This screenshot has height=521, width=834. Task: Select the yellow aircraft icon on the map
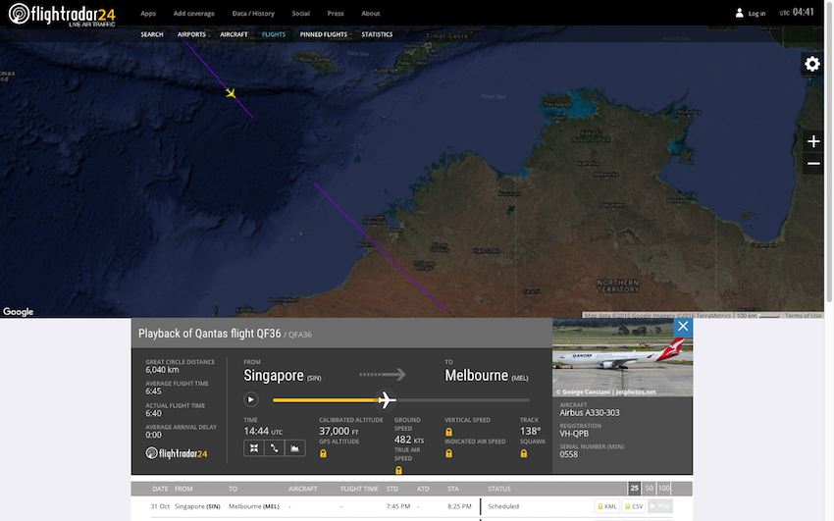pyautogui.click(x=231, y=93)
